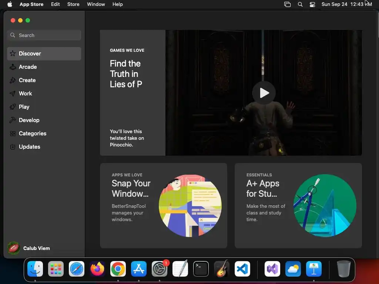Select the Develop hammer icon
Image resolution: width=379 pixels, height=284 pixels.
click(x=13, y=120)
